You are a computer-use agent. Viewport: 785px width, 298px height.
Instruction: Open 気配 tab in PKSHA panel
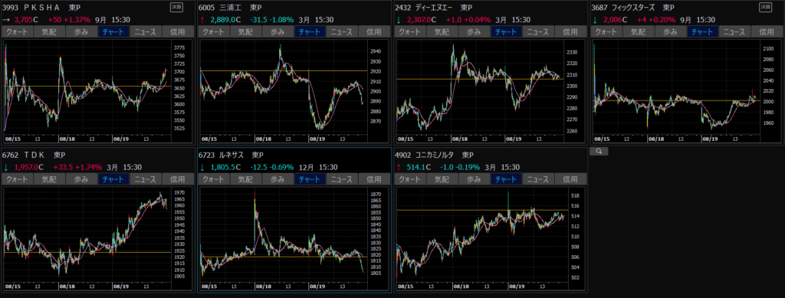(50, 32)
